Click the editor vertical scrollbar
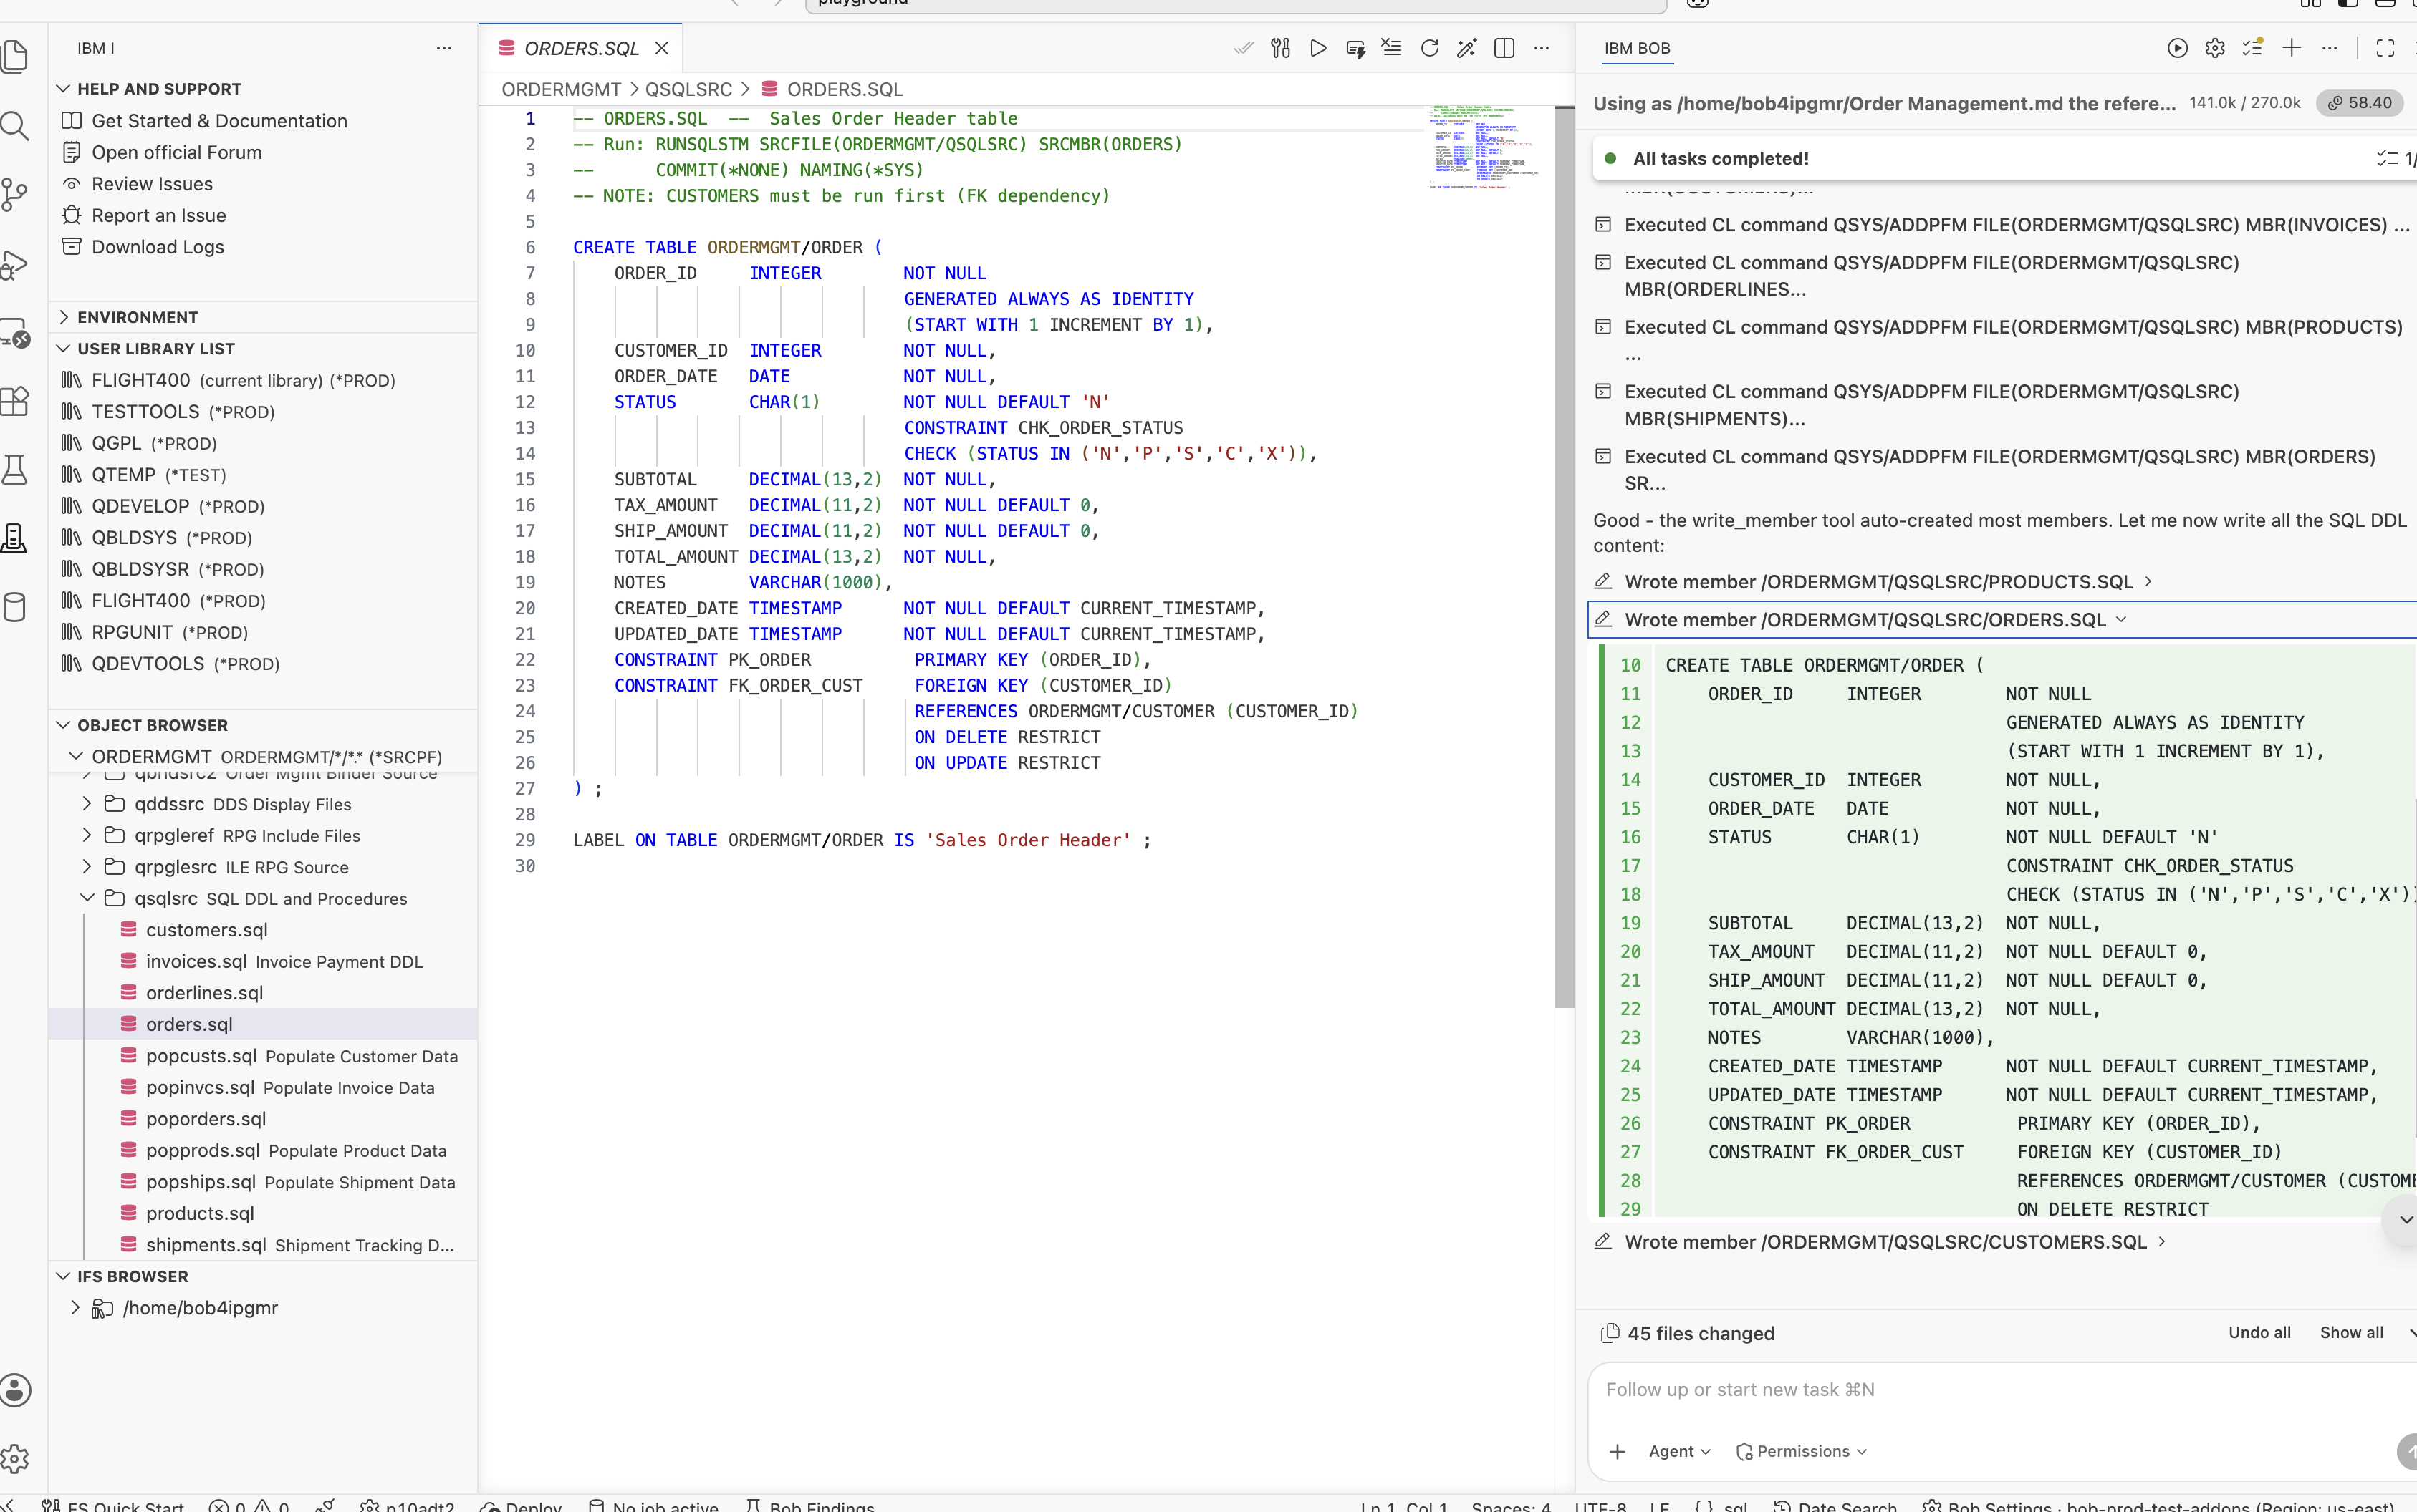 point(1564,557)
